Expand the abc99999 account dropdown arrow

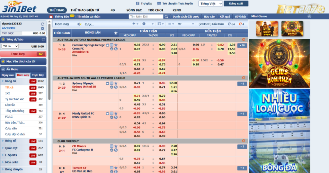click(43, 28)
